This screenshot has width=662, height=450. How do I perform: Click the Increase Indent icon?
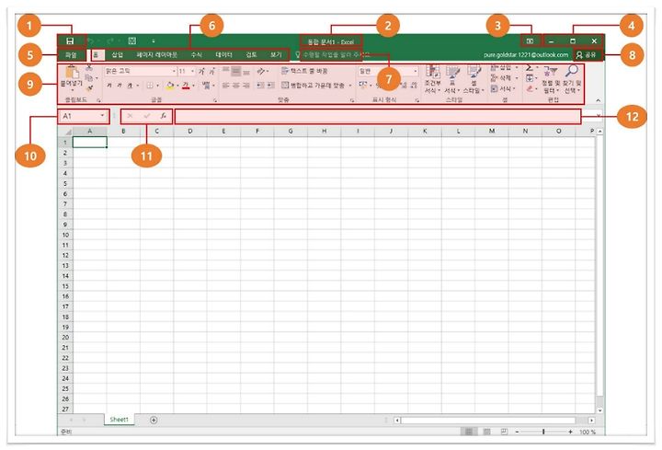click(270, 86)
